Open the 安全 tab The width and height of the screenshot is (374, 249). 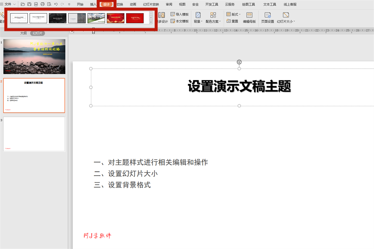195,4
